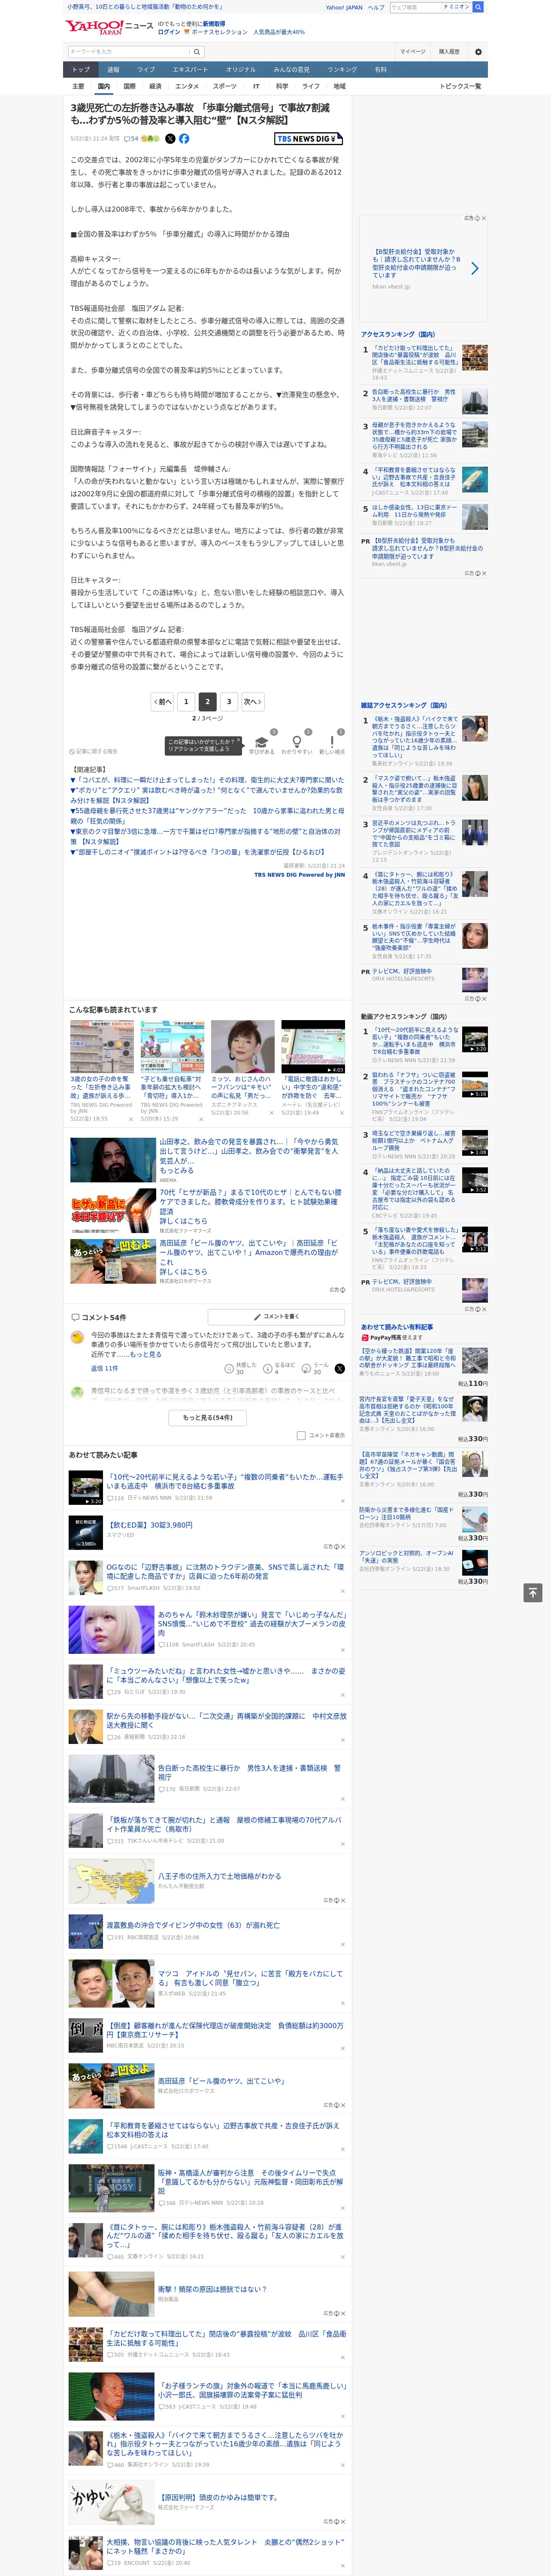551x2576 pixels.
Task: Click the Yahoo! JAPAN News logo
Action: tap(109, 27)
